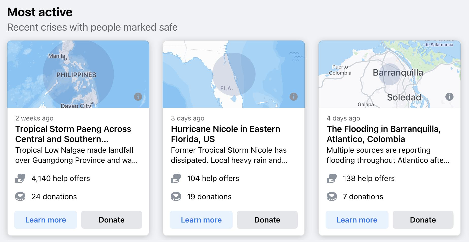Select the help offers icon on the Paeng card
This screenshot has width=469, height=242.
[x=20, y=178]
